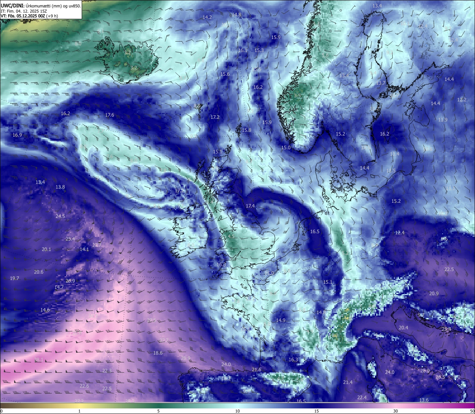Screen dimensions: 475x414
Task: Click the 38.1 value on the map
Action: 39,360
